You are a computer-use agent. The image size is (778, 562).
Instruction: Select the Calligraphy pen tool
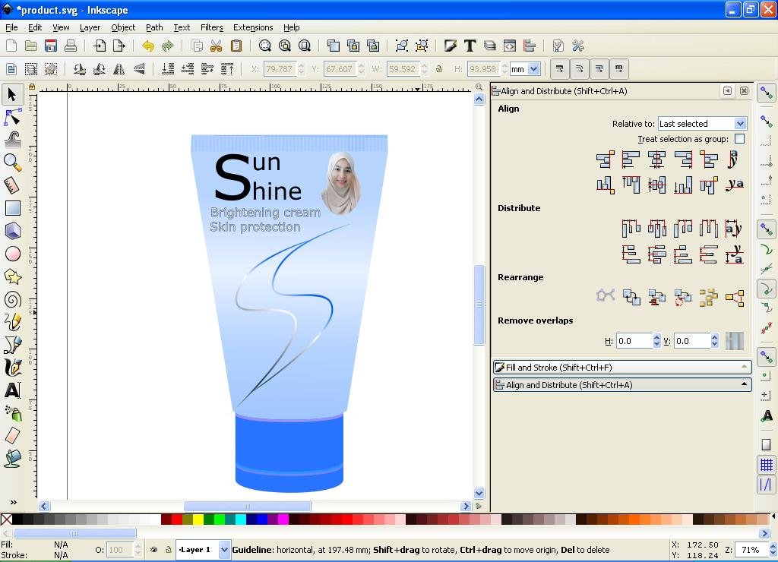click(12, 368)
